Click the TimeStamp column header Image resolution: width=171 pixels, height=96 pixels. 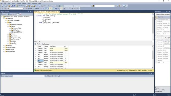pyautogui.click(x=57, y=46)
